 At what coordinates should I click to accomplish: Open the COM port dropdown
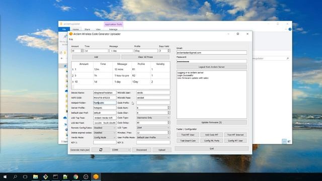click(121, 150)
